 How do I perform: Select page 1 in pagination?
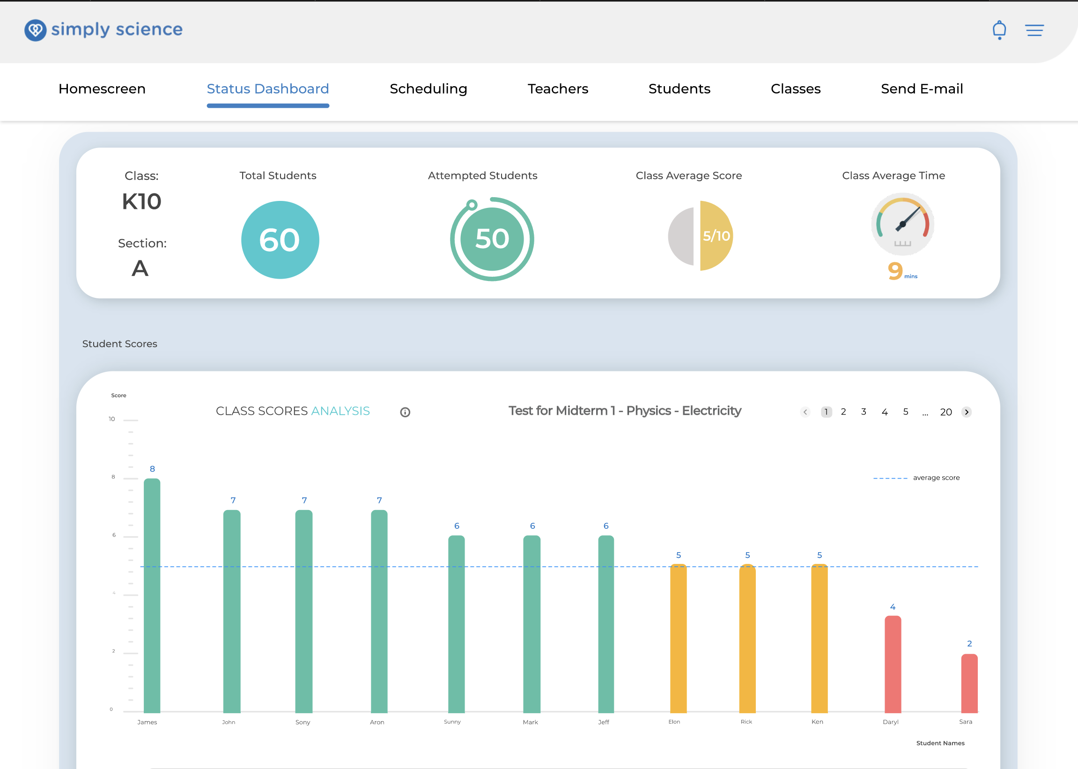click(826, 412)
